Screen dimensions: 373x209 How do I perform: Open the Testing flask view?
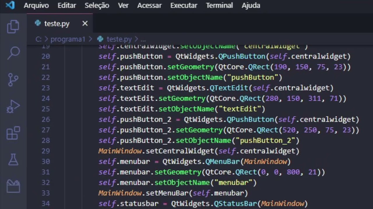pyautogui.click(x=13, y=159)
